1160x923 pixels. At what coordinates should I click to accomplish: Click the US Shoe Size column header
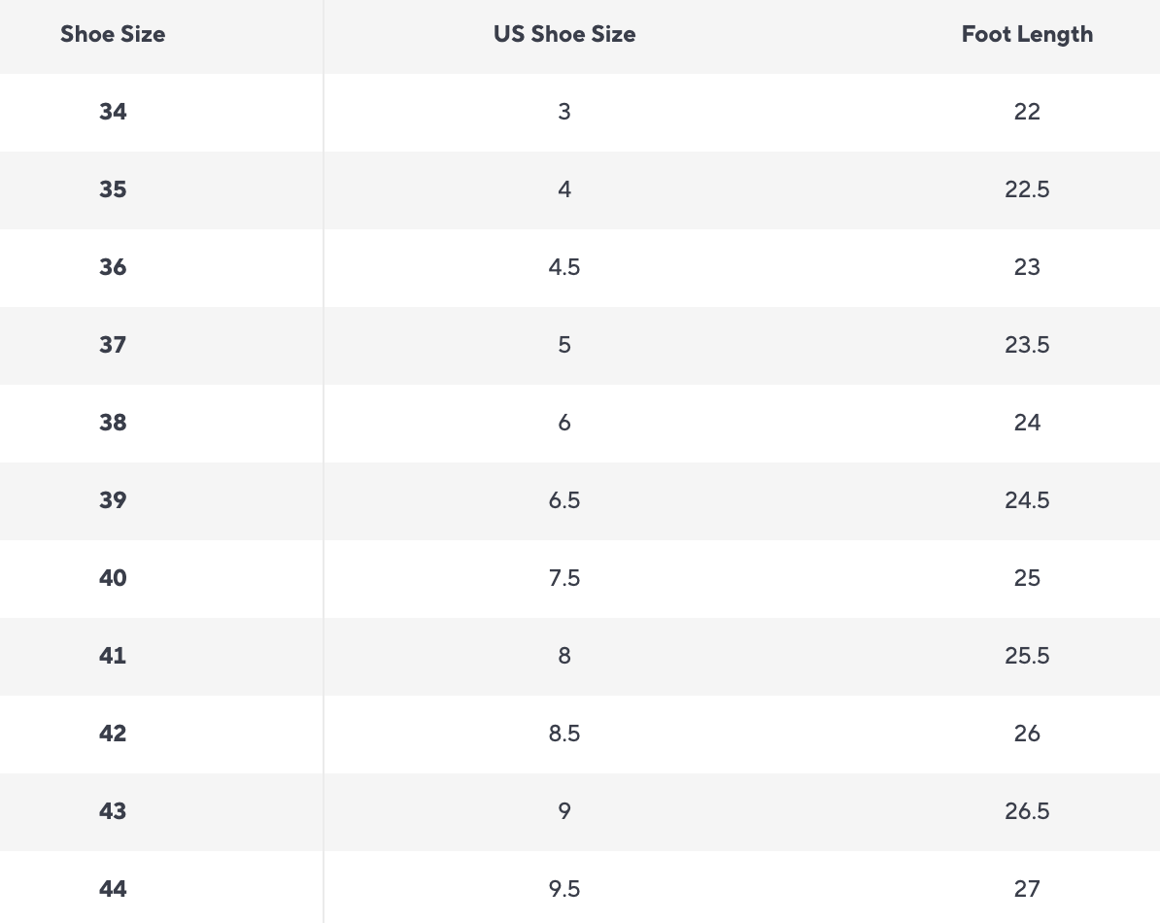[564, 35]
